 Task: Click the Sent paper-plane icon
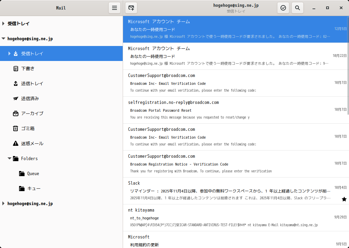[x=16, y=98]
